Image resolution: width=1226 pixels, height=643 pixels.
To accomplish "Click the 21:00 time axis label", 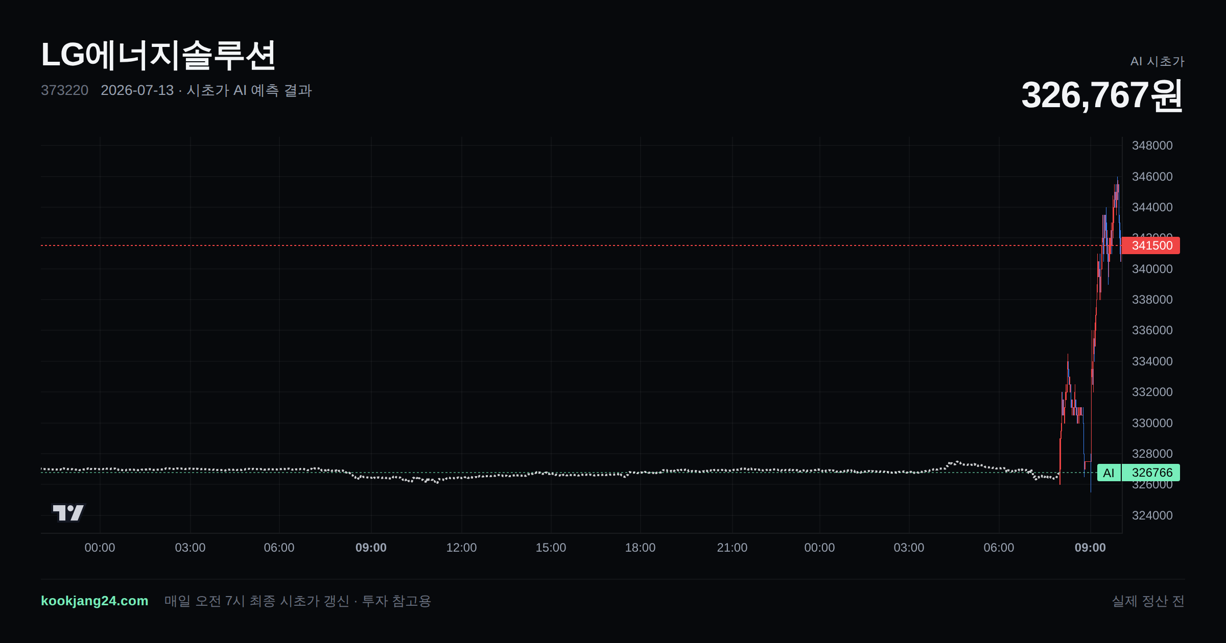I will 732,548.
